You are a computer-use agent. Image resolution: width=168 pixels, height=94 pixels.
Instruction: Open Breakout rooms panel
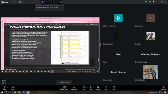[64, 88]
